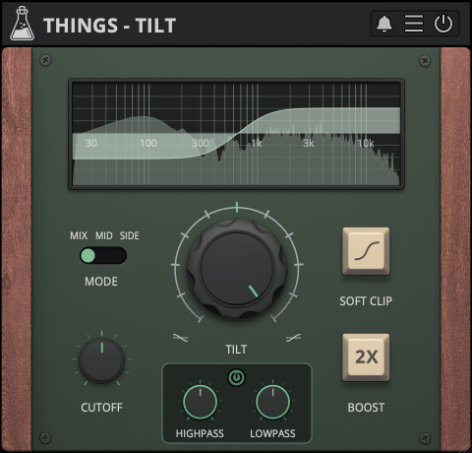Click the 1k frequency marker in spectrum

[257, 143]
